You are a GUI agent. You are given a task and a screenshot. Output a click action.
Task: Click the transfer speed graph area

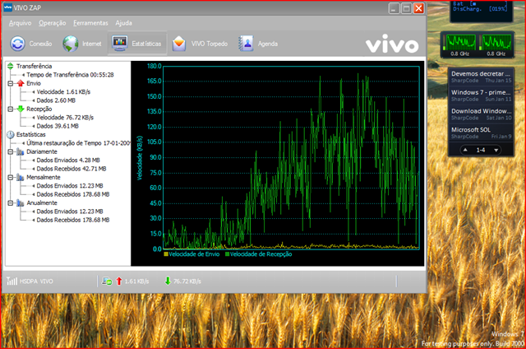(x=291, y=157)
